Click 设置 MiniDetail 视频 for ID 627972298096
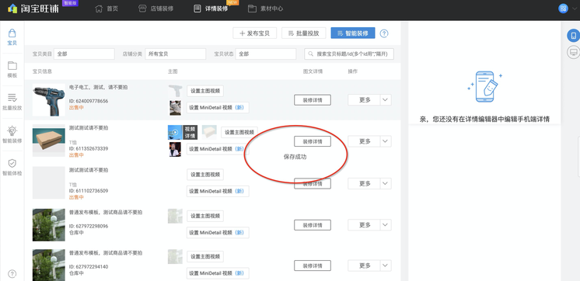The height and width of the screenshot is (281, 580). click(x=218, y=233)
